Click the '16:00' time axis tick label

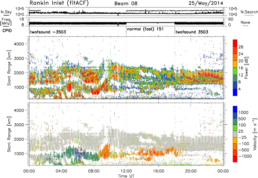click(x=158, y=171)
